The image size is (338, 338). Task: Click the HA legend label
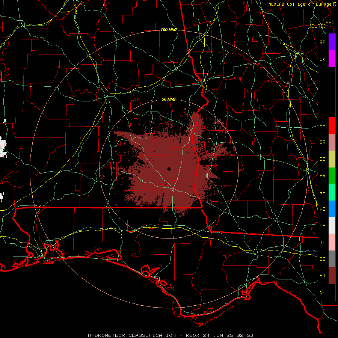(322, 126)
